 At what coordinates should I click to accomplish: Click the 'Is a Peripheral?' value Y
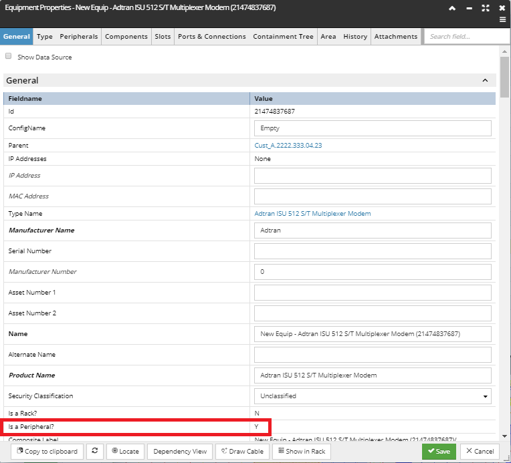pyautogui.click(x=256, y=427)
